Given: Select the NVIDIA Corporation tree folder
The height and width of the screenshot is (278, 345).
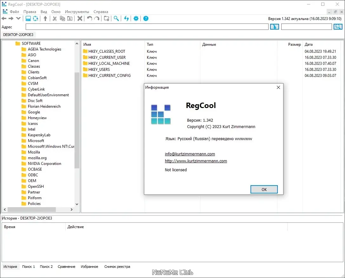Looking at the screenshot, I should (x=44, y=164).
